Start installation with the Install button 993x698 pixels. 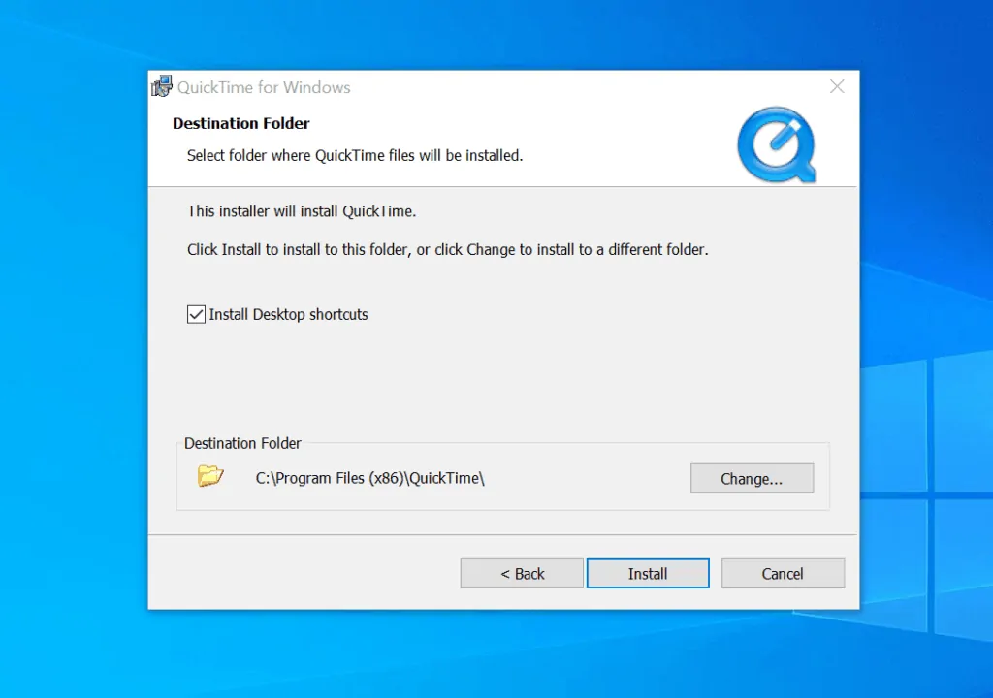pos(647,573)
